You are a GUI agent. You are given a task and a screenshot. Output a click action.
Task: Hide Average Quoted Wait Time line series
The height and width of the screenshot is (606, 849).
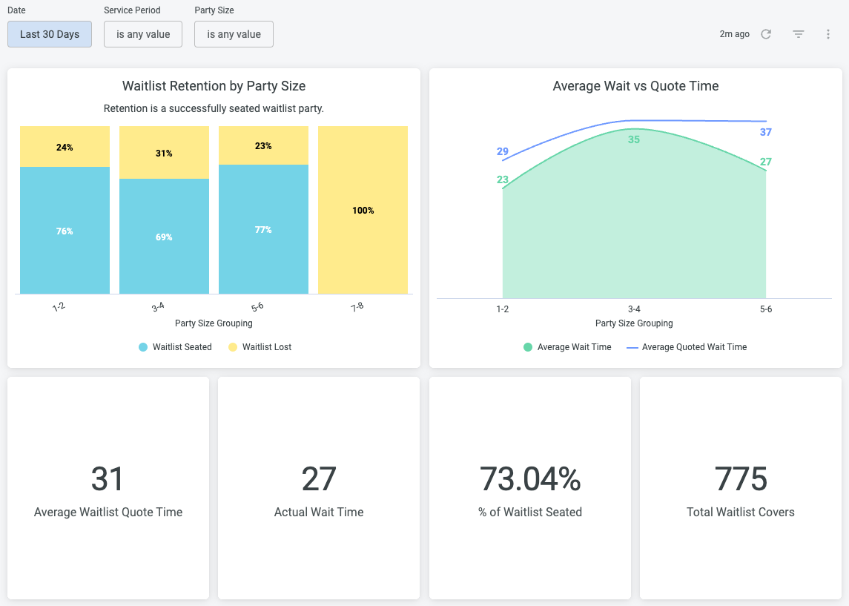pos(687,346)
